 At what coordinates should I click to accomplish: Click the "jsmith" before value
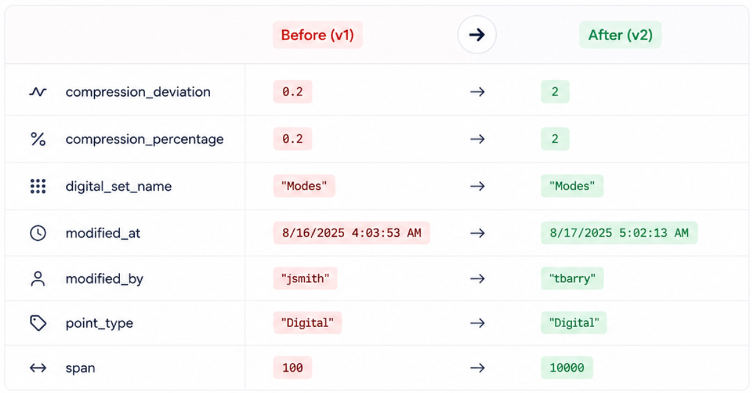coord(306,279)
